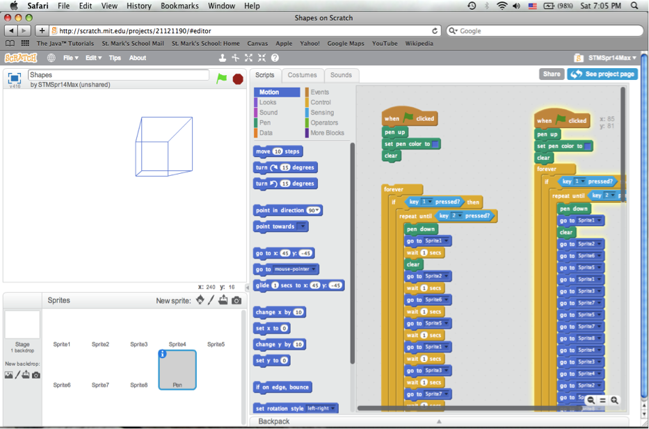This screenshot has height=429, width=649.
Task: Open the left-right rotation style dropdown
Action: (333, 409)
